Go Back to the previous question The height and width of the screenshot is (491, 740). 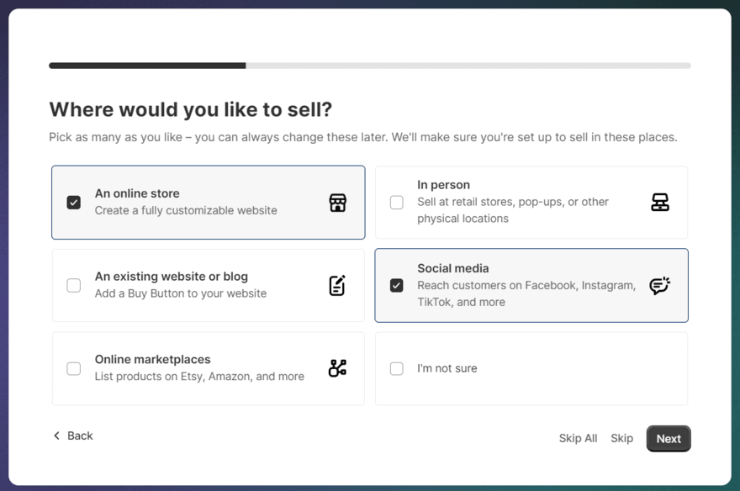(x=73, y=436)
